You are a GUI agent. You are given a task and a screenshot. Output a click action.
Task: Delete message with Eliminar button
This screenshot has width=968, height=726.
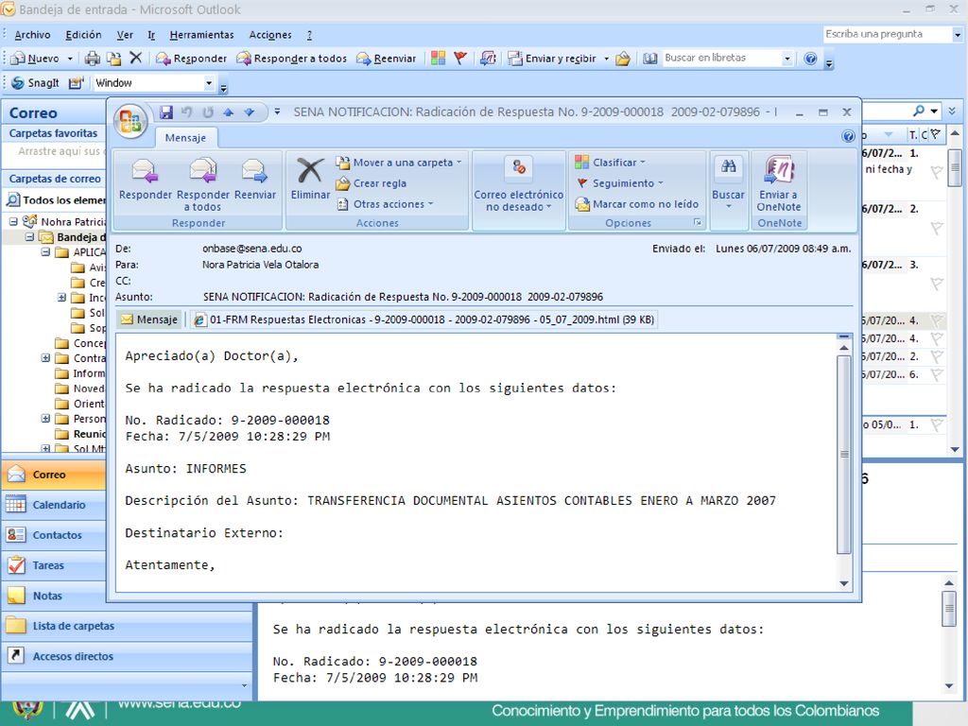(x=310, y=179)
